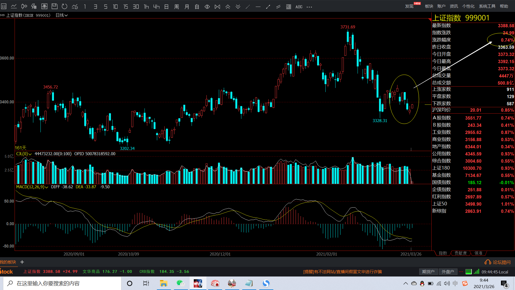Select the 上证180 index row
This screenshot has height=290, width=515.
point(473,168)
